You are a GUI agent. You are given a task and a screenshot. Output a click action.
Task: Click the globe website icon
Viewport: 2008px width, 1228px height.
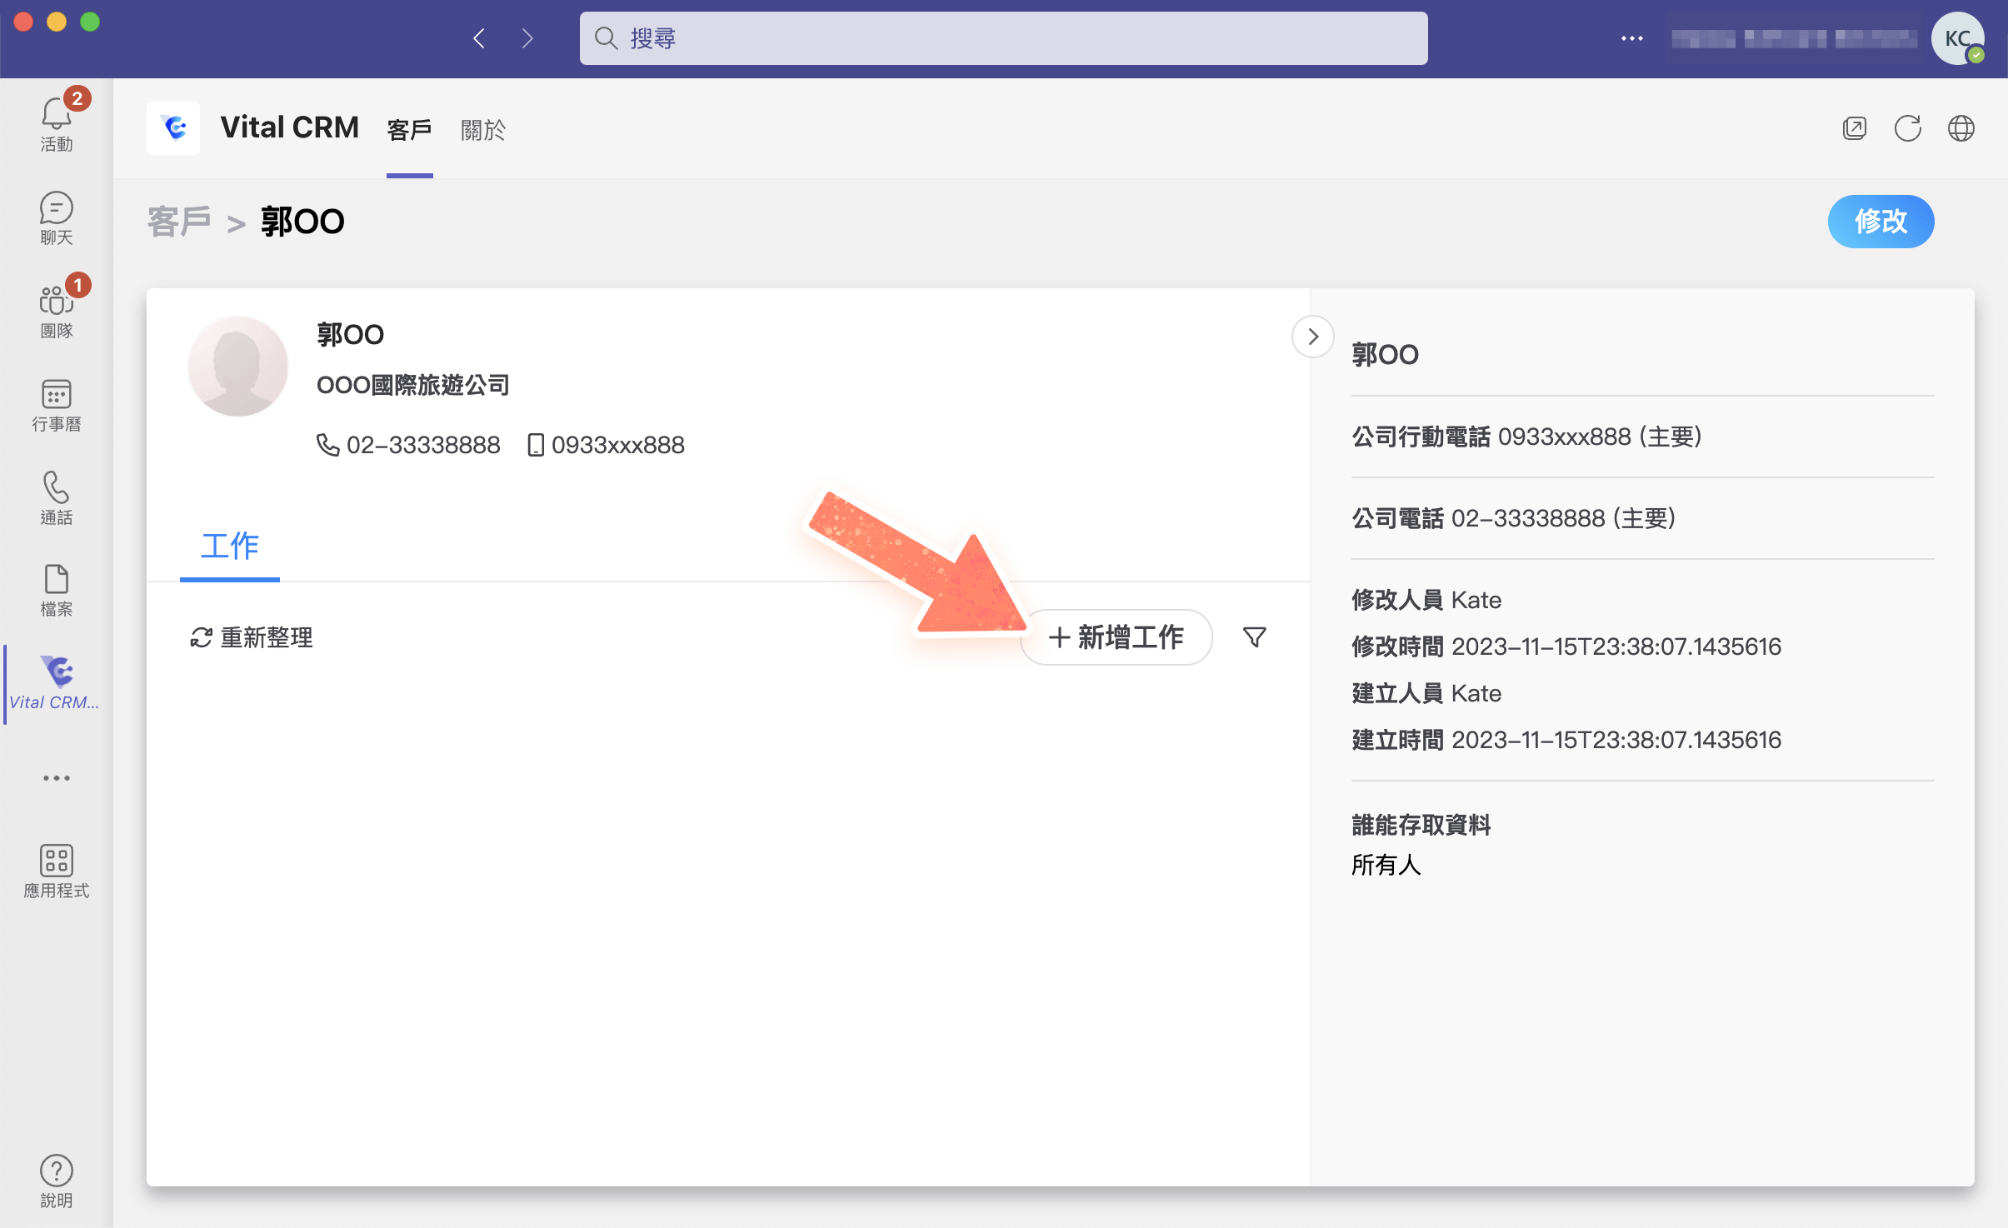tap(1961, 128)
